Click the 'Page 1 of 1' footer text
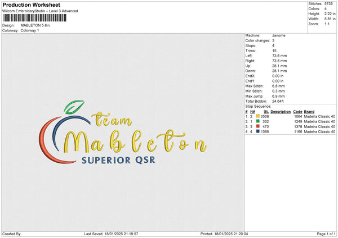 326,234
